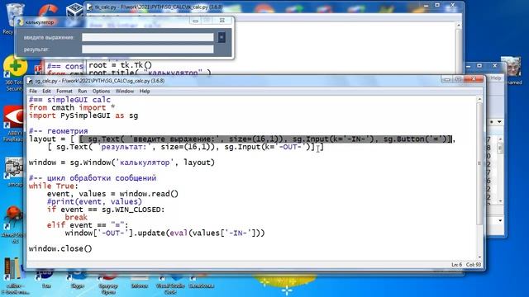Open Help menu in the background right window
The height and width of the screenshot is (297, 529).
pos(496,78)
